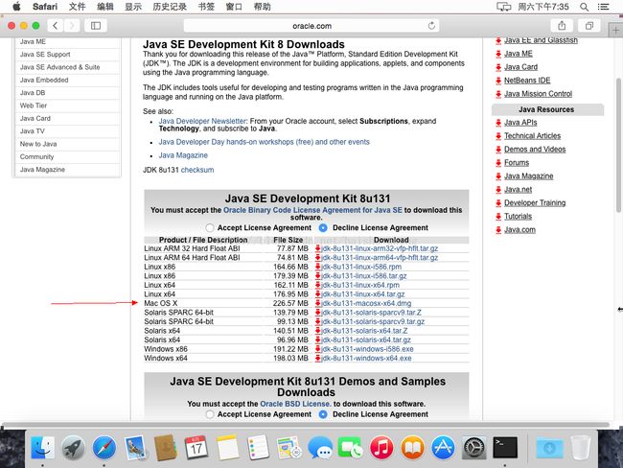Open Java Developer Newsletter link
The image size is (623, 468).
(202, 121)
